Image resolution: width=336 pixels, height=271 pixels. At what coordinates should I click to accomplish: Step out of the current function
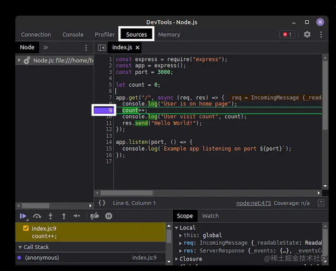click(64, 216)
